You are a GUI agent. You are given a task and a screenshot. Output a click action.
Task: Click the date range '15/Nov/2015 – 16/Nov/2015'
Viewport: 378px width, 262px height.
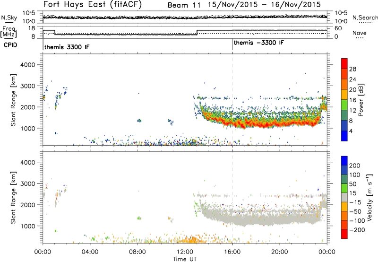pyautogui.click(x=264, y=5)
